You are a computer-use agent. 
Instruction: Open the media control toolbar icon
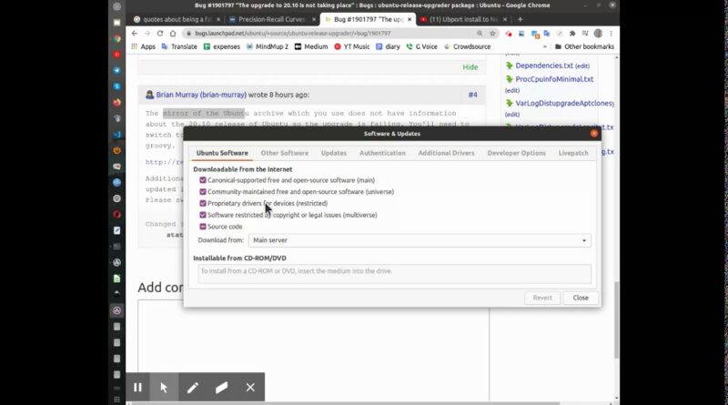[x=585, y=34]
